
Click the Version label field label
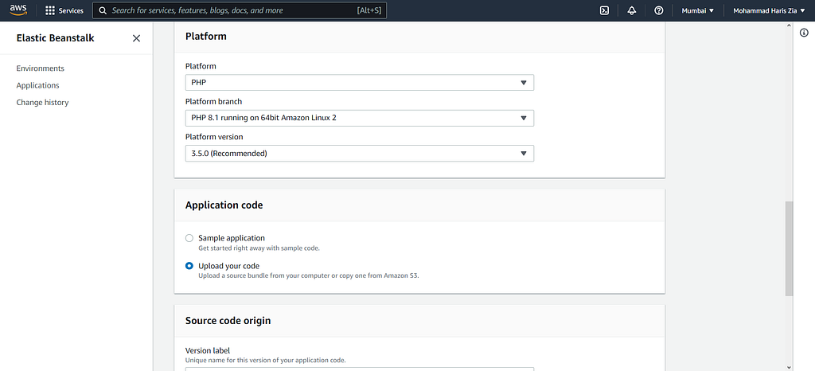click(x=208, y=351)
